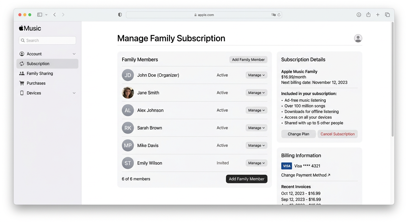Screen dimensions: 408x222
Task: Click the JD avatar for John Doe
Action: (128, 75)
